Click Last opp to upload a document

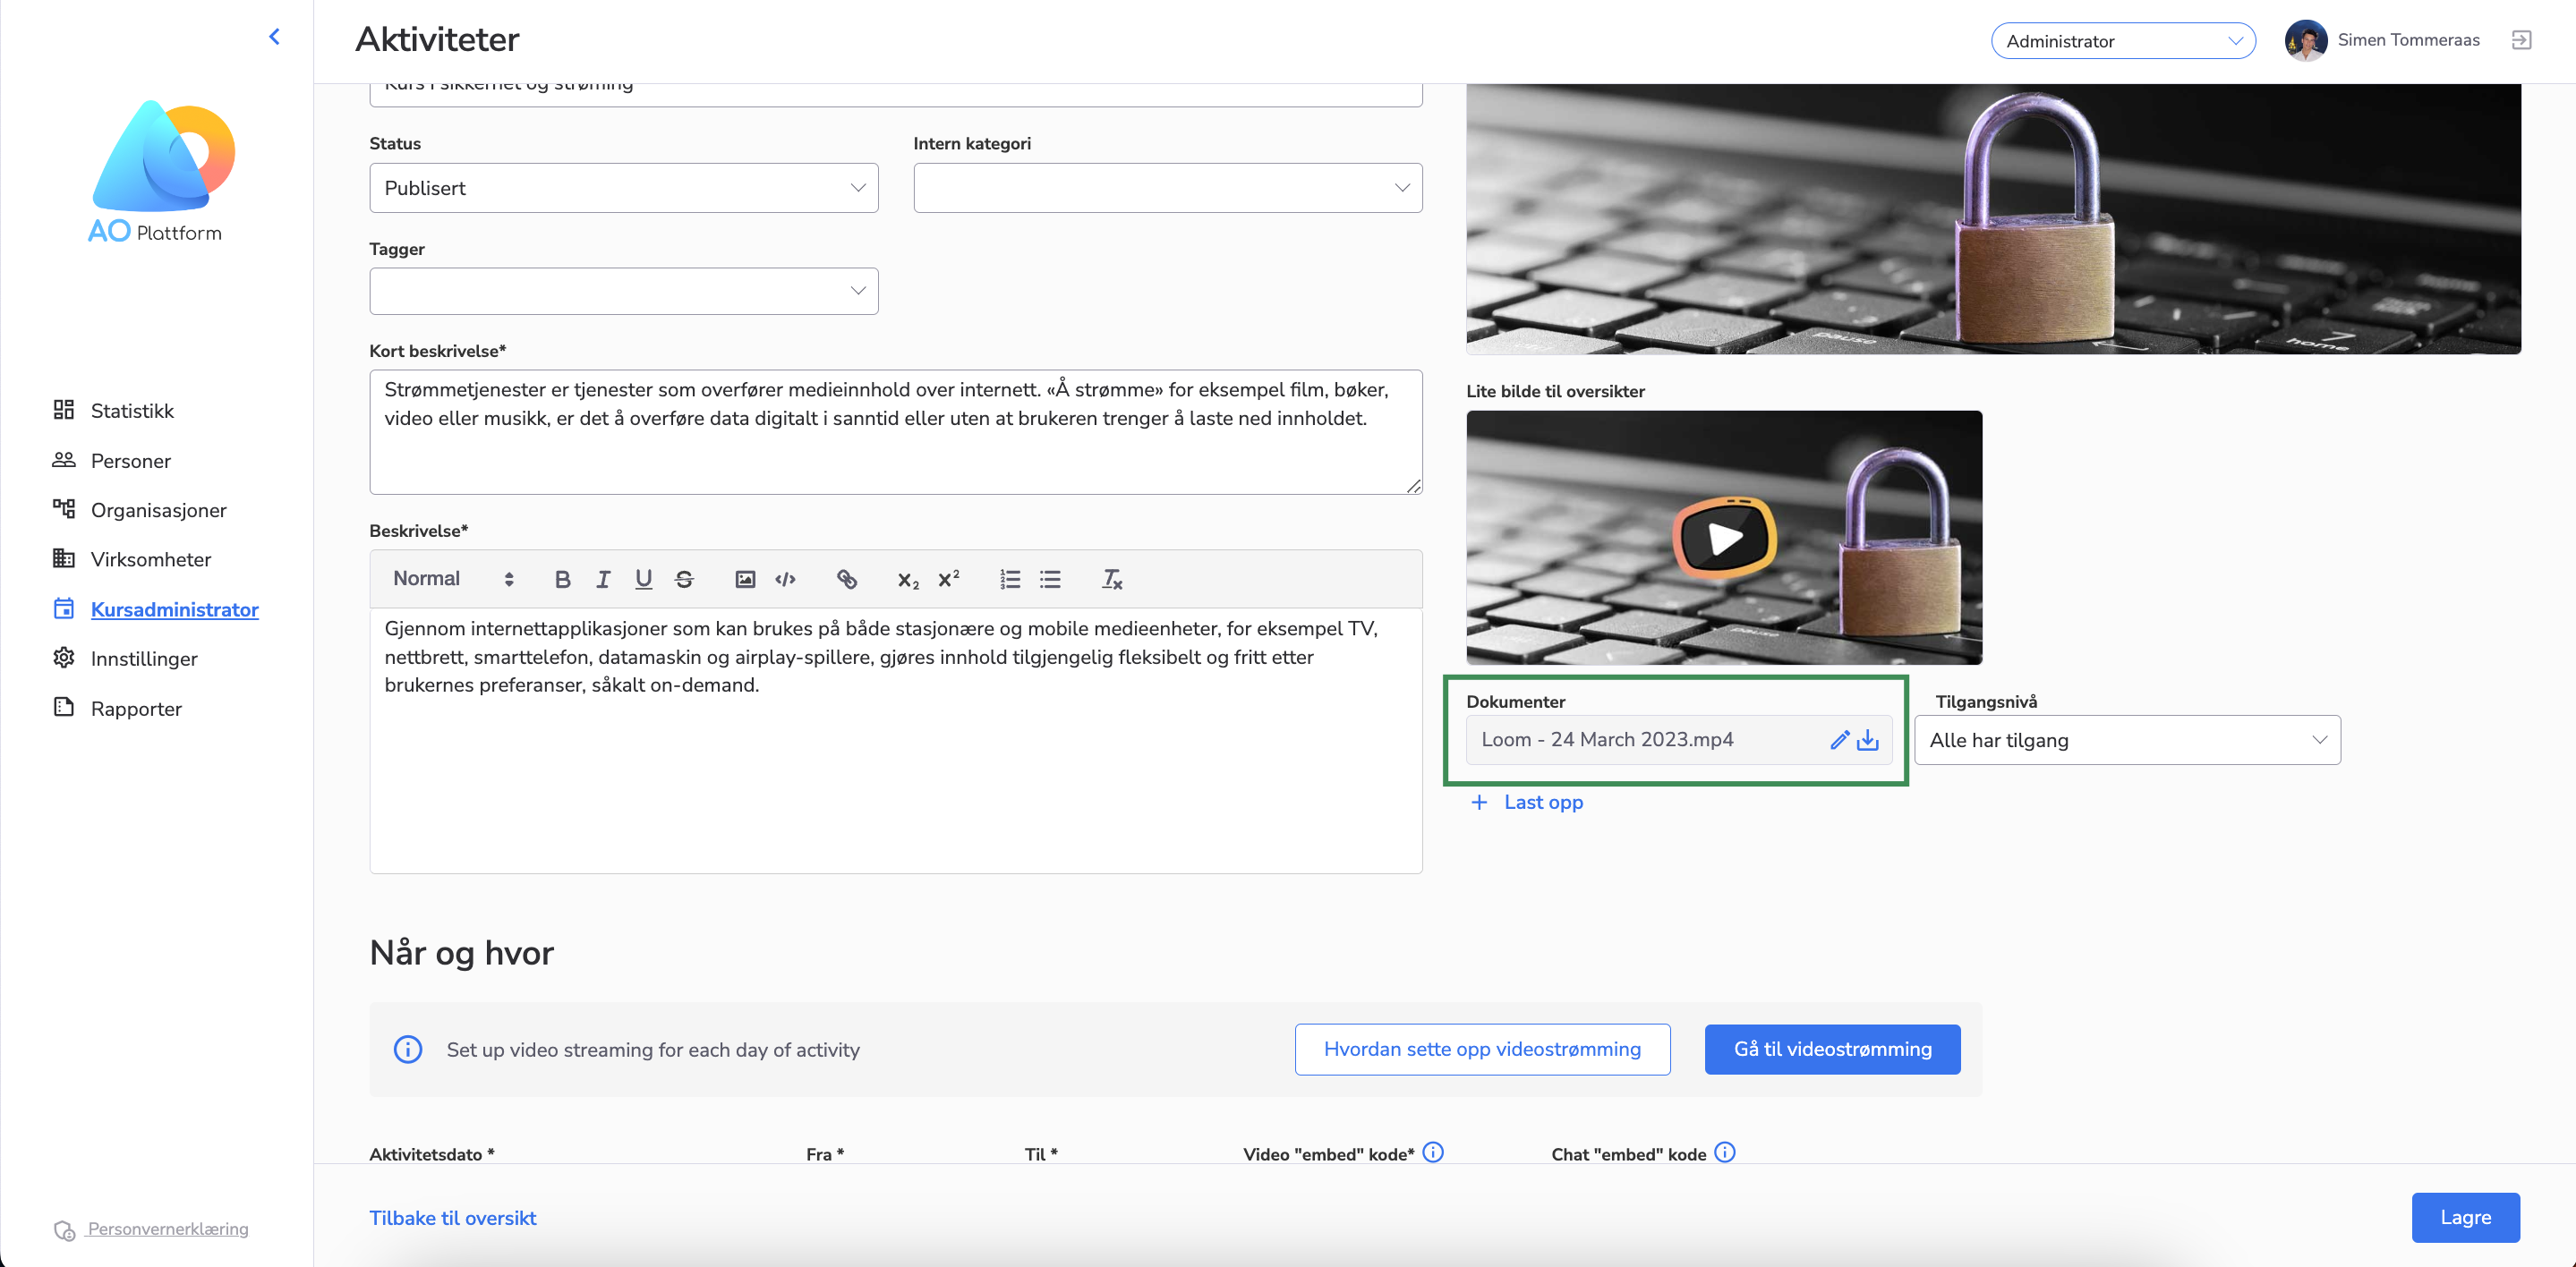pyautogui.click(x=1528, y=802)
